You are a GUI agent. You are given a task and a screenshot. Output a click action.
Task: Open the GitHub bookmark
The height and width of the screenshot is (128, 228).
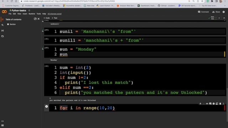(167, 6)
